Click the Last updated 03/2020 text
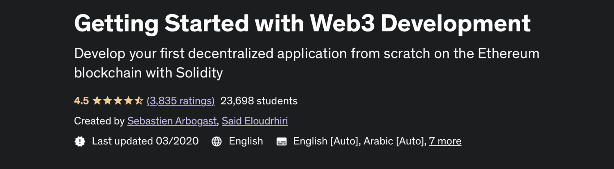The width and height of the screenshot is (614, 169). point(145,141)
